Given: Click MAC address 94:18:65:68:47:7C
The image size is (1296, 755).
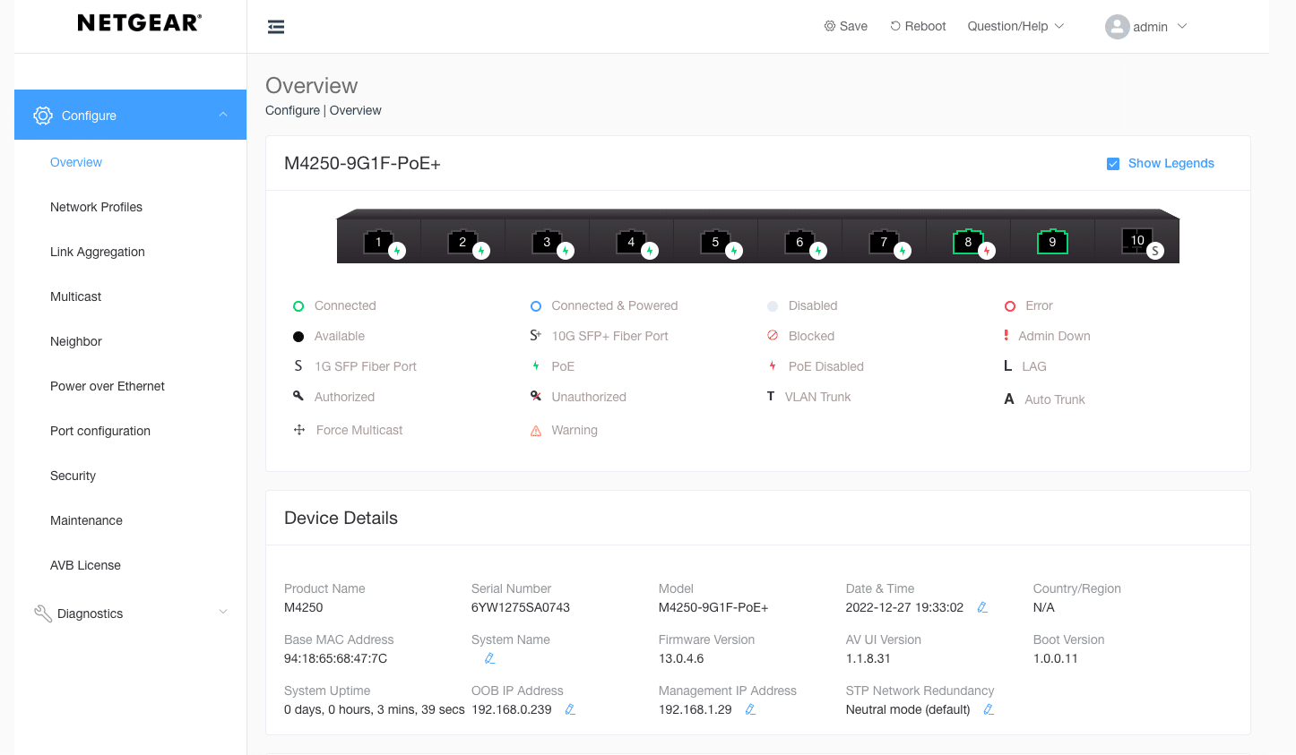Looking at the screenshot, I should (x=335, y=658).
